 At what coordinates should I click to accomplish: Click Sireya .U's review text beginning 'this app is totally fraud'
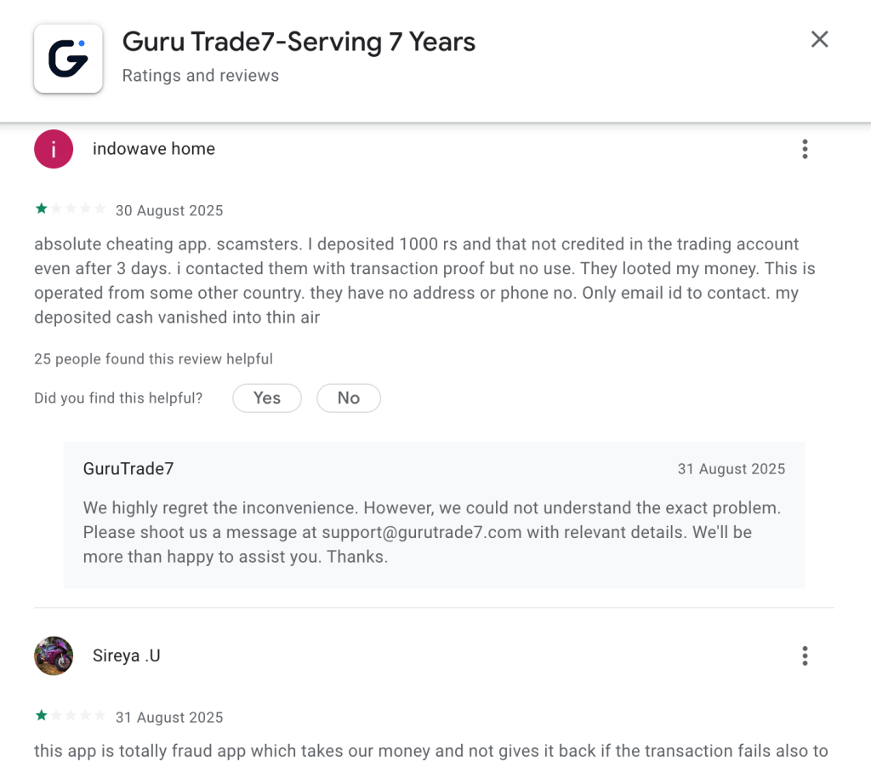point(430,751)
